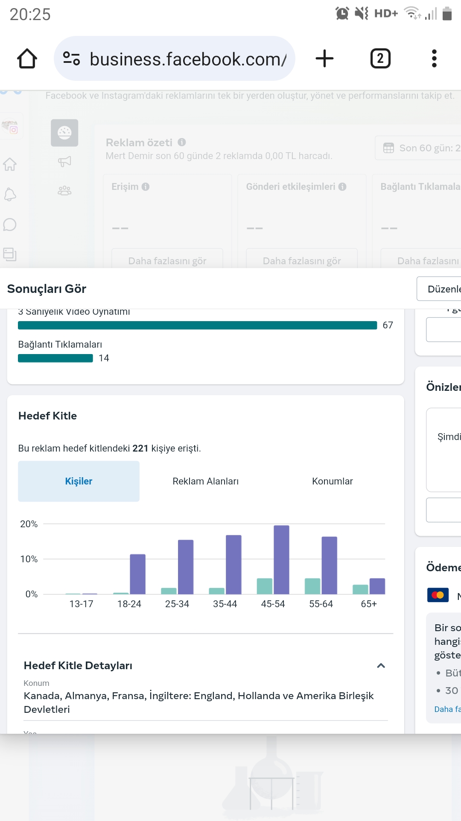Open the chat bubble inbox icon
The image size is (461, 821).
click(10, 224)
